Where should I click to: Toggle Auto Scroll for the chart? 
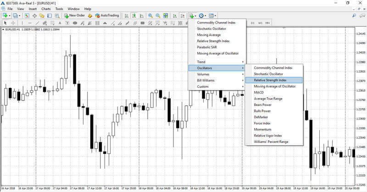click(x=175, y=16)
